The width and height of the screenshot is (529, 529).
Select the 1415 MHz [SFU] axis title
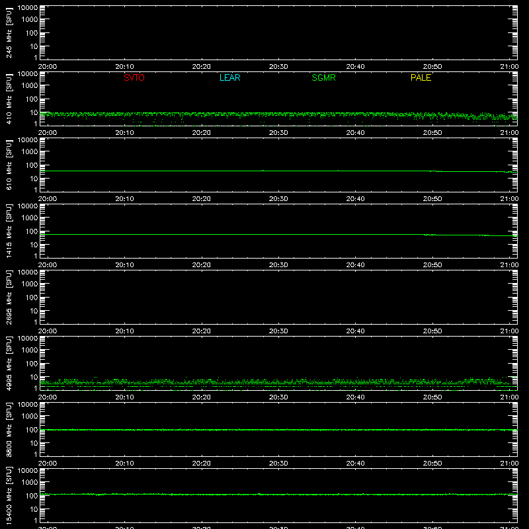pyautogui.click(x=9, y=231)
